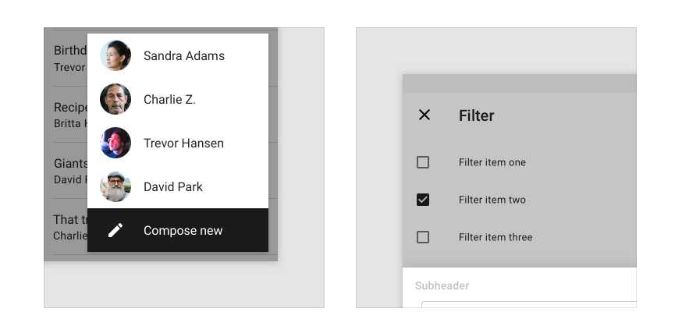The image size is (682, 312).
Task: Click Sandra Adams' avatar photo
Action: point(115,55)
